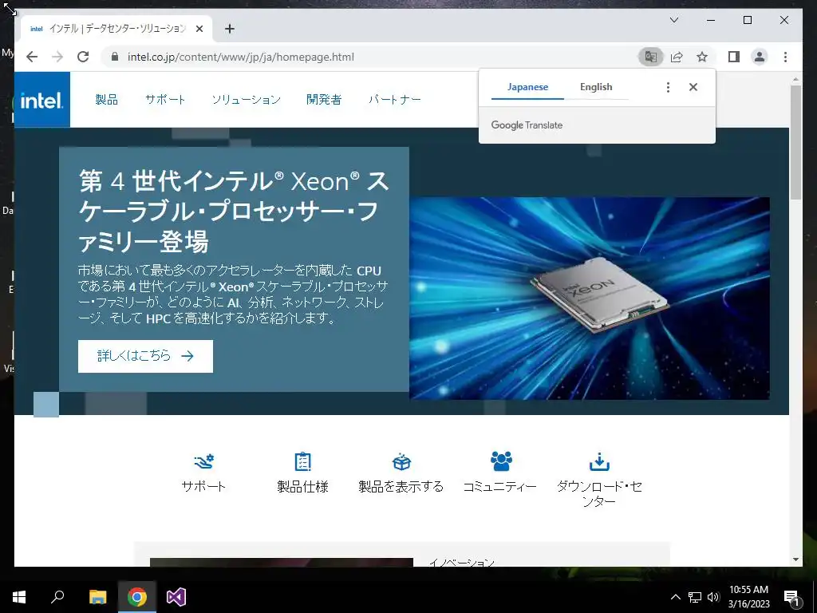The image size is (817, 613).
Task: Open Visual Studio from taskbar
Action: coord(176,597)
